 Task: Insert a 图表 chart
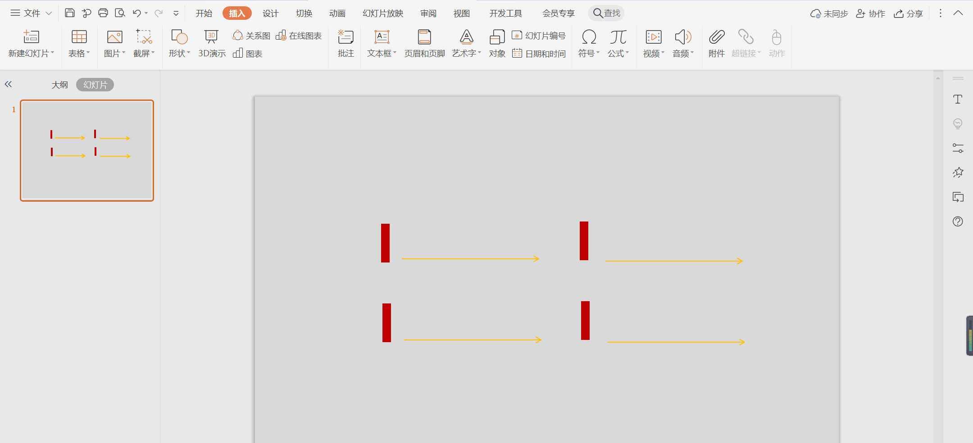coord(247,54)
